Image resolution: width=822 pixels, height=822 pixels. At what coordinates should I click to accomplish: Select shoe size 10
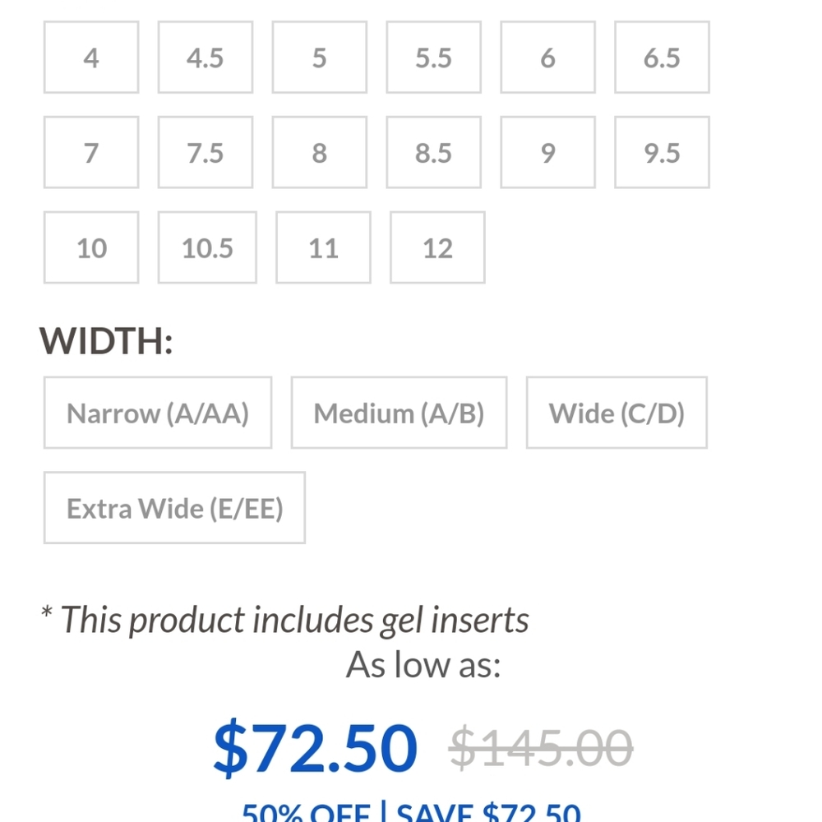(x=91, y=247)
